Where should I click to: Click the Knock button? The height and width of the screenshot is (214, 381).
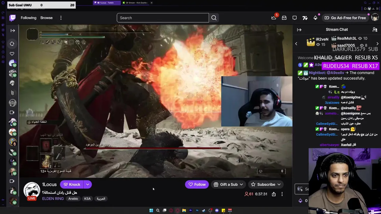[x=72, y=184]
